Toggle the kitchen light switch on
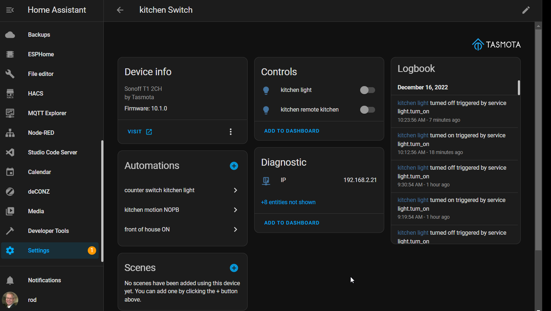The image size is (551, 311). 367,90
